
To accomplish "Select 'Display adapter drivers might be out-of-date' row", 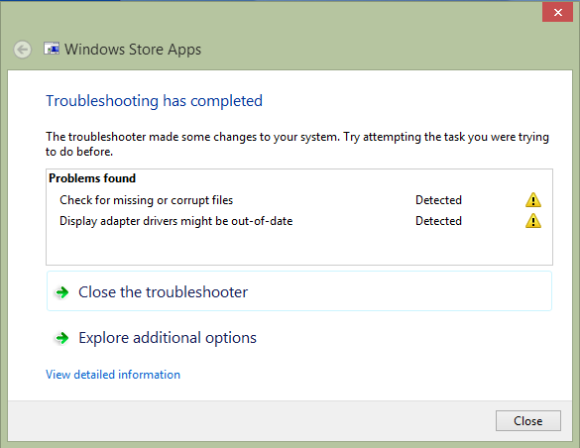I will [x=299, y=221].
